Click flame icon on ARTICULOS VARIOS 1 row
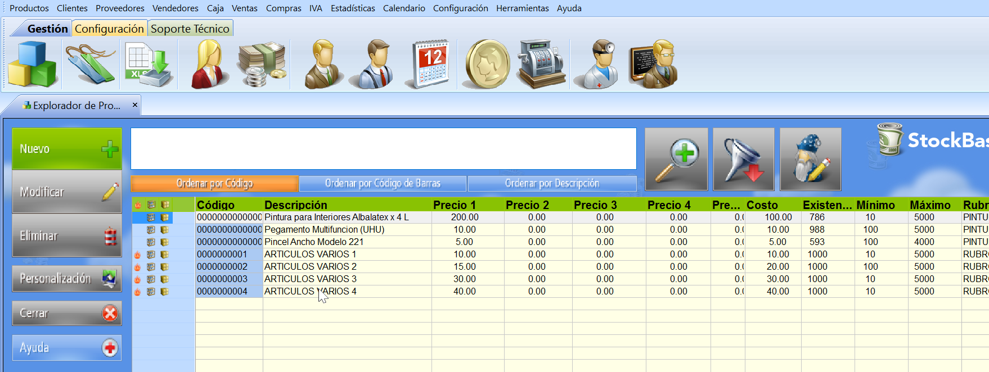989x372 pixels. [x=137, y=255]
